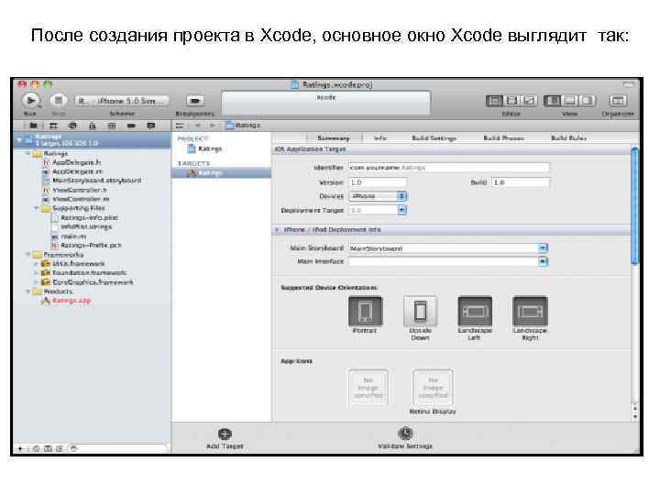Open the Devices dropdown

[378, 196]
